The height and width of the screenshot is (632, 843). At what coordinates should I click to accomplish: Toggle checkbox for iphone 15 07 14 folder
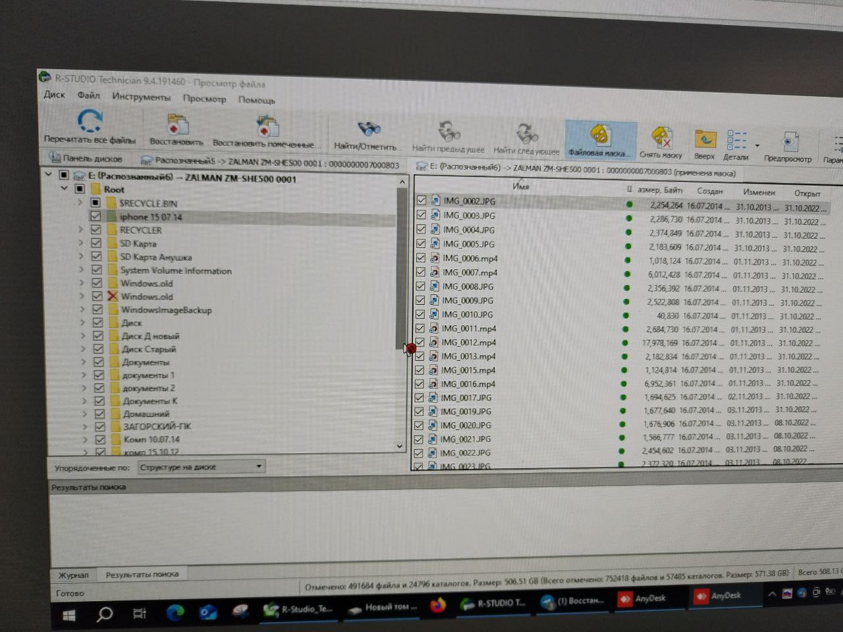tap(95, 216)
